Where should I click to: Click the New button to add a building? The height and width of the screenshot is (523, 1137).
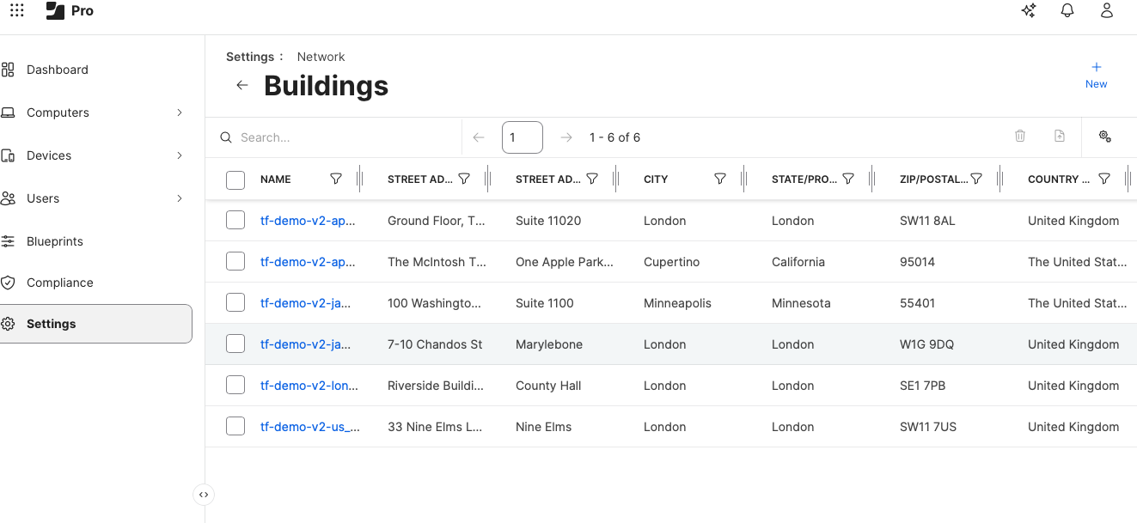tap(1096, 75)
